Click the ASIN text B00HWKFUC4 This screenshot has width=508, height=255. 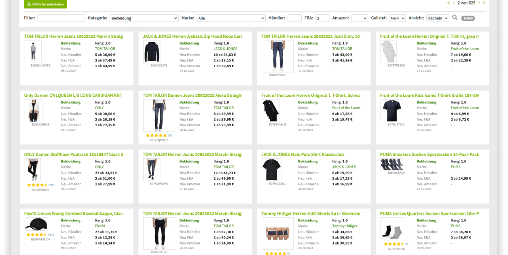(40, 239)
